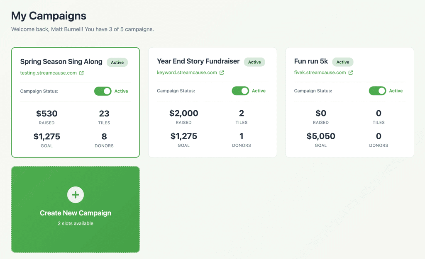The image size is (425, 259).
Task: Click Active badge on Spring Season Sing Along
Action: tap(117, 63)
